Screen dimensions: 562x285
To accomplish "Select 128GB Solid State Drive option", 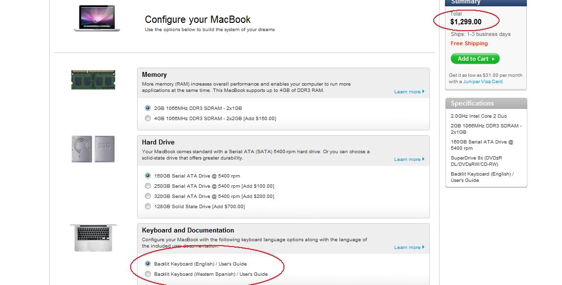I will [148, 206].
